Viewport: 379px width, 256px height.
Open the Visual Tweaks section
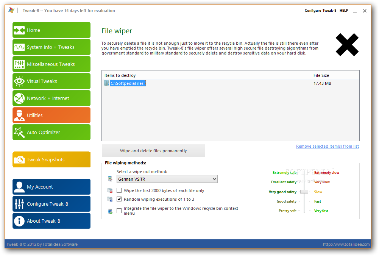click(51, 81)
